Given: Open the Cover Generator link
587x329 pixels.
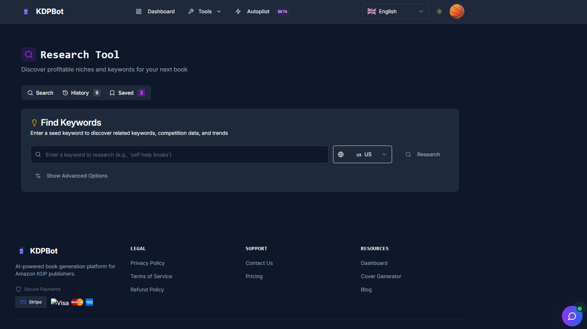Looking at the screenshot, I should point(381,276).
